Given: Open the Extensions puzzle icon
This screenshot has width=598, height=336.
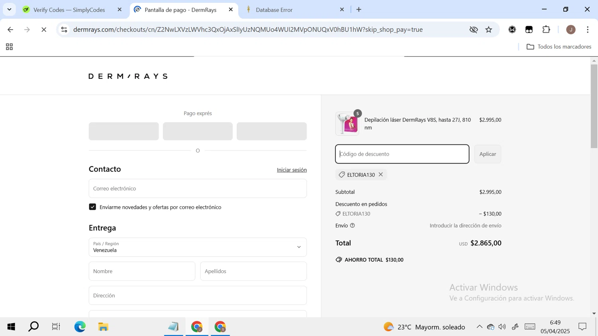Looking at the screenshot, I should tap(546, 29).
